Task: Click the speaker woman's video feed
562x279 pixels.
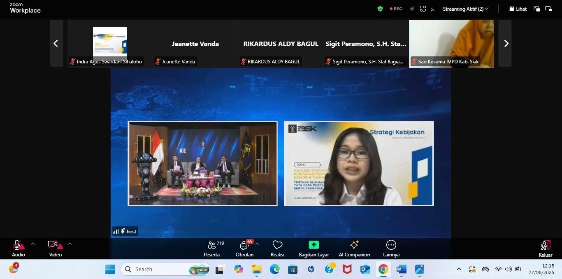Action: point(359,163)
